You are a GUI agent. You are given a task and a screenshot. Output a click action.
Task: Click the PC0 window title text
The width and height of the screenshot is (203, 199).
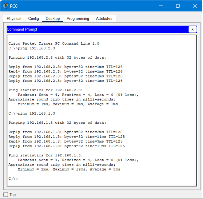(13, 6)
